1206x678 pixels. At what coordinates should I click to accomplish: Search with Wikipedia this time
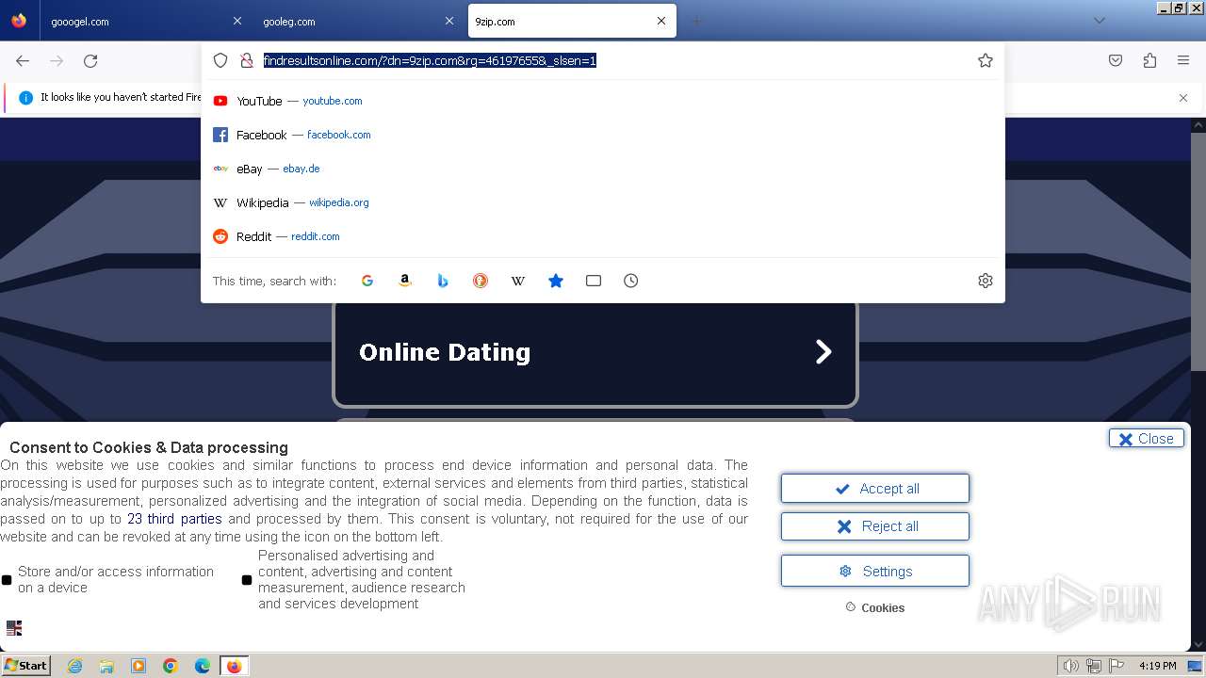pyautogui.click(x=518, y=281)
